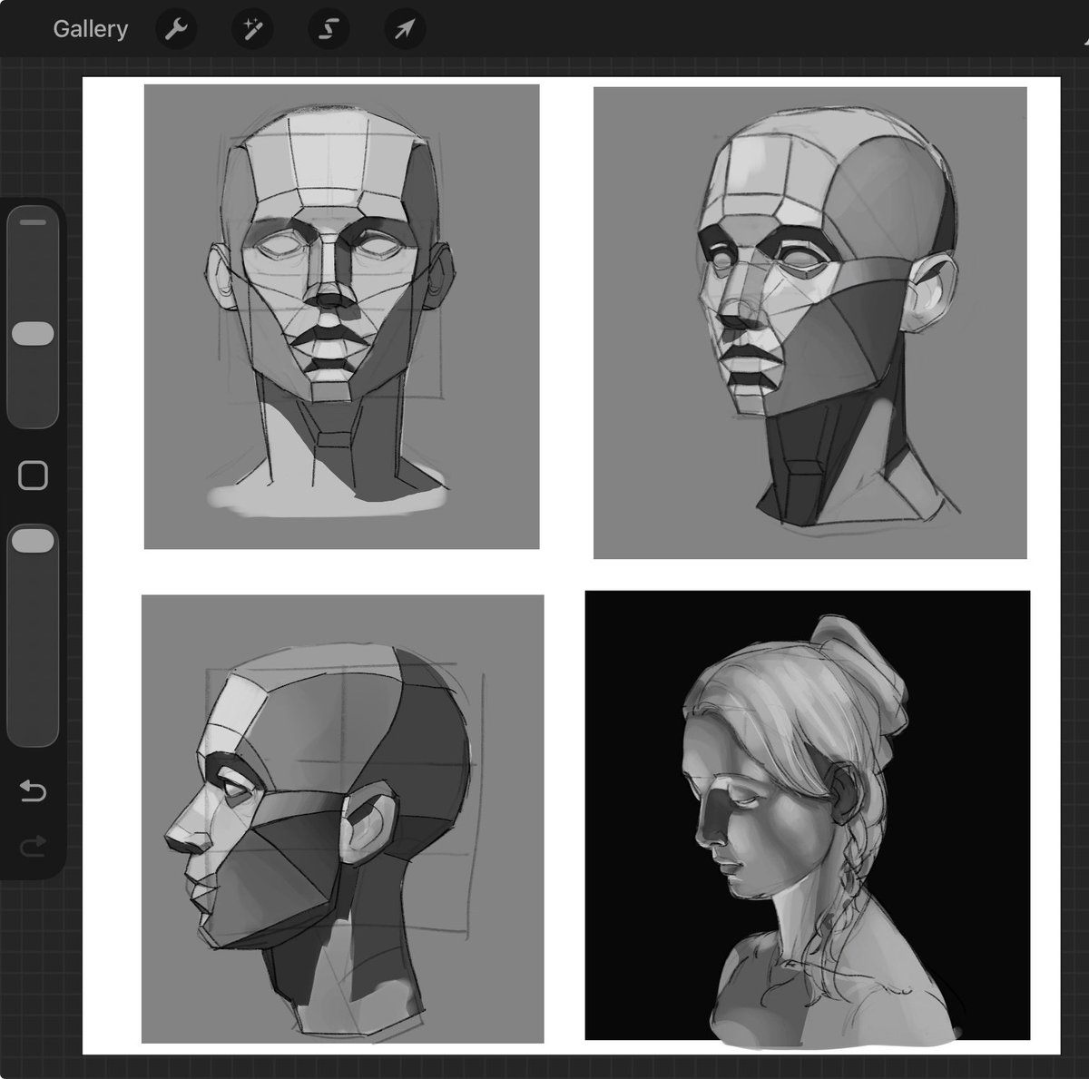This screenshot has width=1089, height=1079.
Task: Adjust the brush size slider handle
Action: pyautogui.click(x=33, y=333)
